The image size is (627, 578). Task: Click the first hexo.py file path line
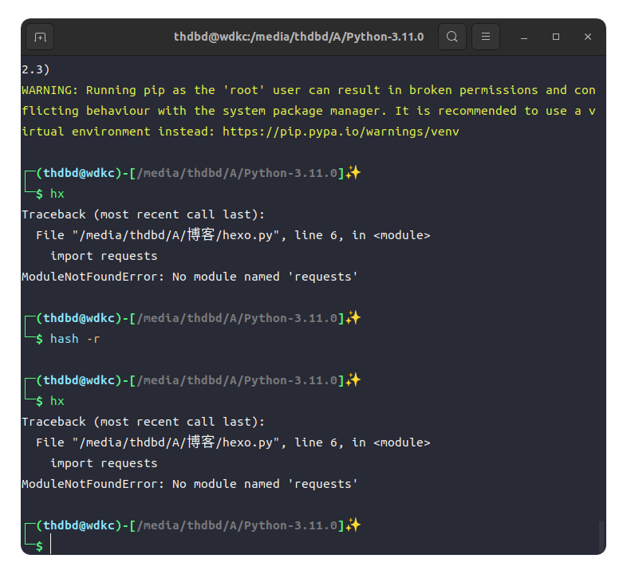(233, 234)
